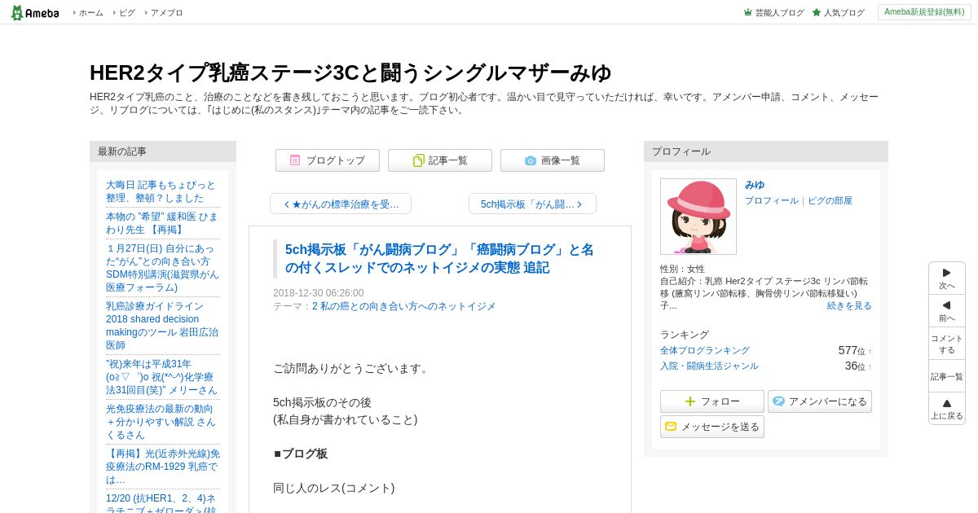This screenshot has width=978, height=513.
Task: Click the green plus icon on フォロー
Action: [690, 401]
